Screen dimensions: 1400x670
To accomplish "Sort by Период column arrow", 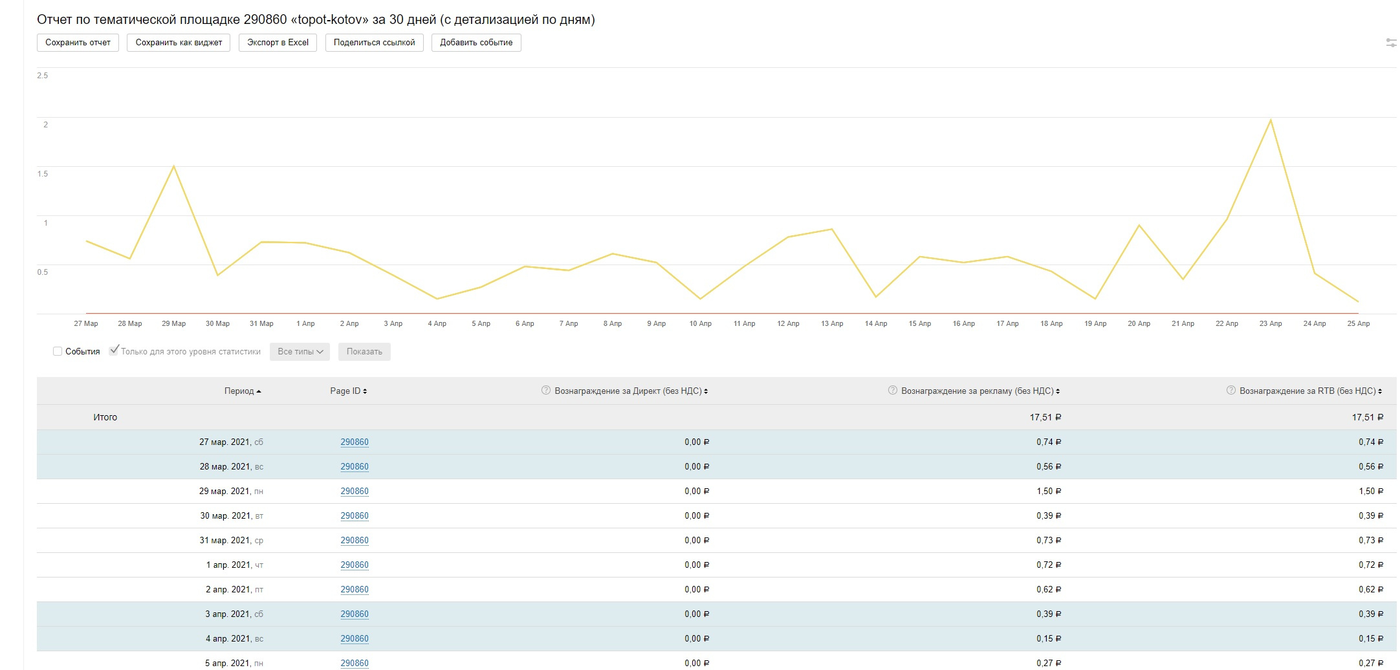I will pos(259,391).
